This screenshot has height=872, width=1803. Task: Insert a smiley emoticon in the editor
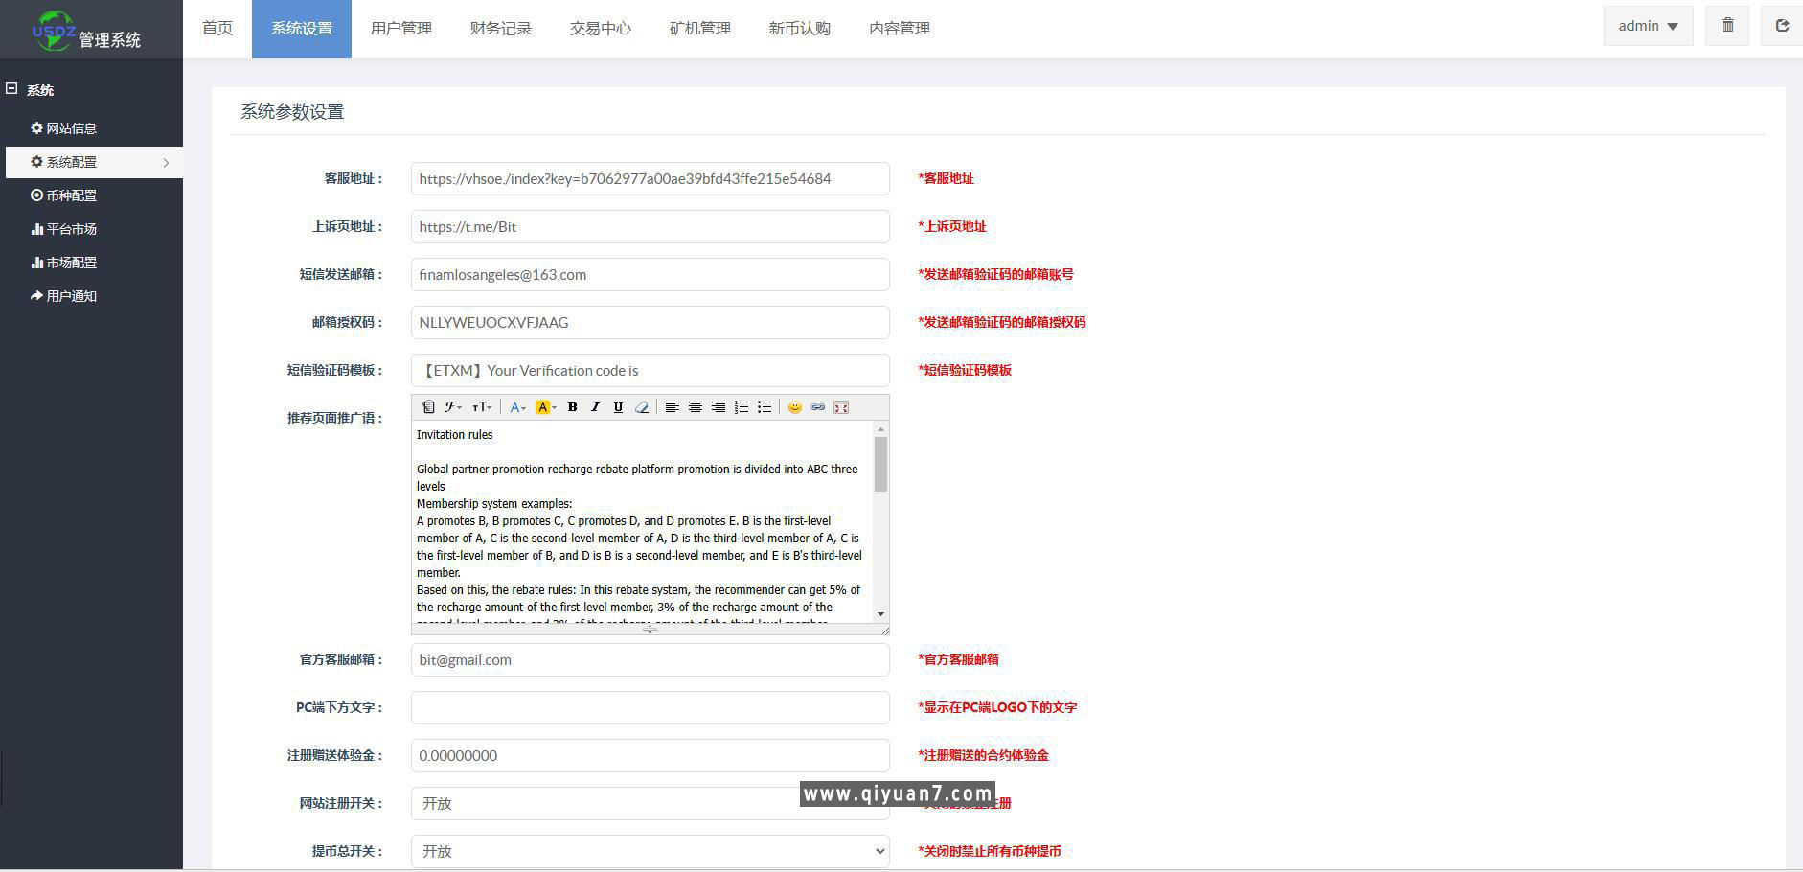tap(794, 407)
